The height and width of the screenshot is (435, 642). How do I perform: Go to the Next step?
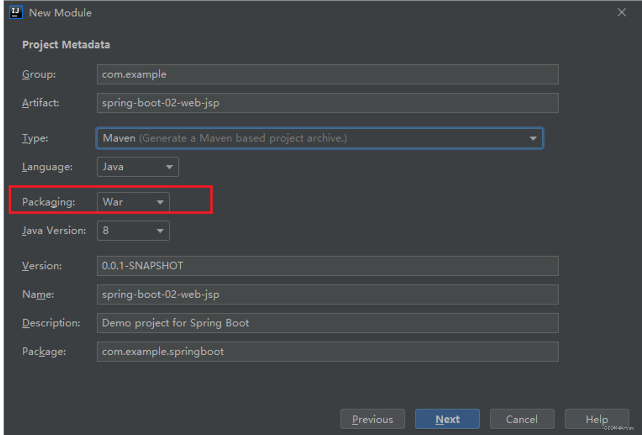447,419
